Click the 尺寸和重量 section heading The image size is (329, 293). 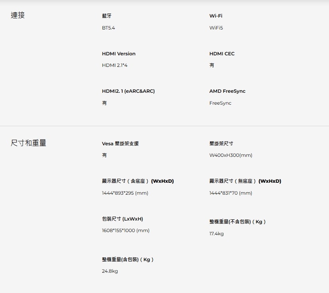[28, 143]
